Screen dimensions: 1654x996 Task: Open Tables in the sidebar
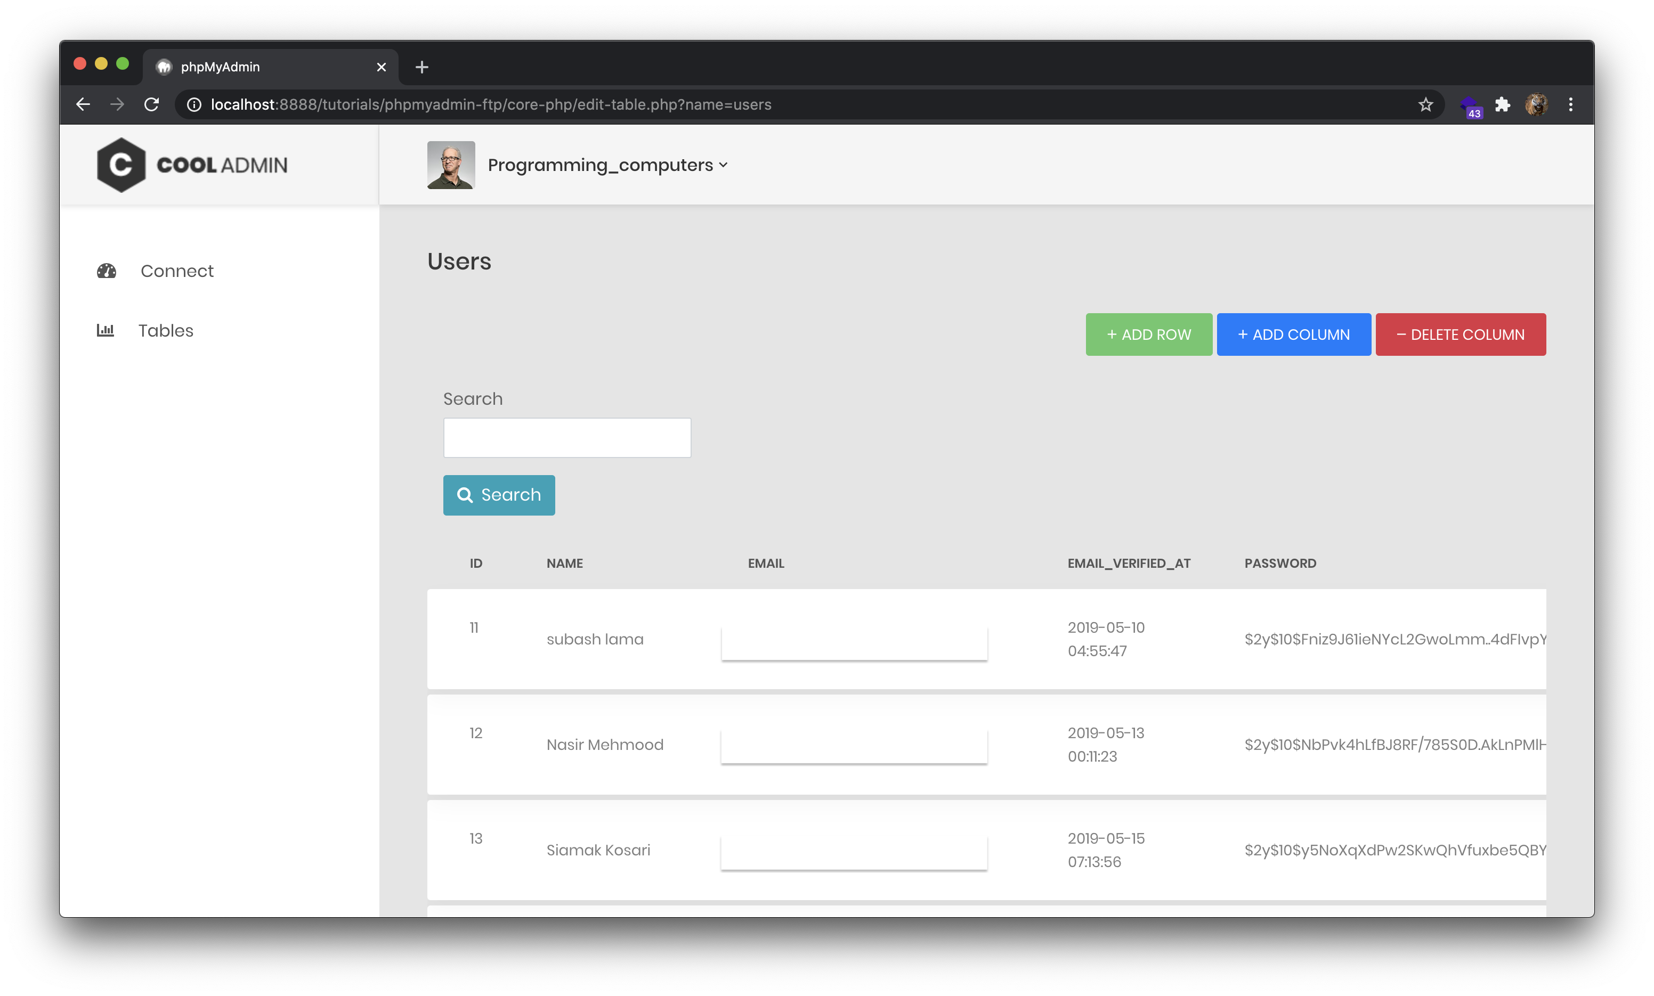point(166,331)
